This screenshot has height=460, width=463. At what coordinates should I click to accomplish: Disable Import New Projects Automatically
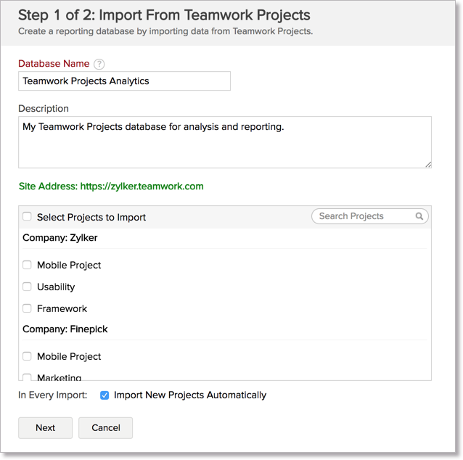(105, 395)
